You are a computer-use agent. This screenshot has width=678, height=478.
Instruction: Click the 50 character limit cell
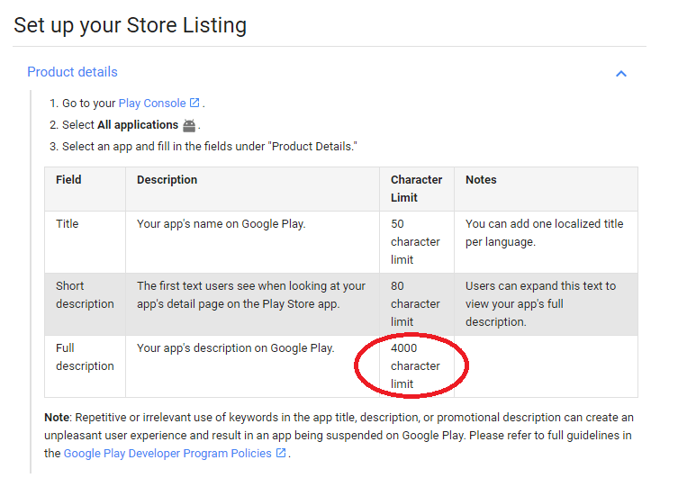(415, 241)
